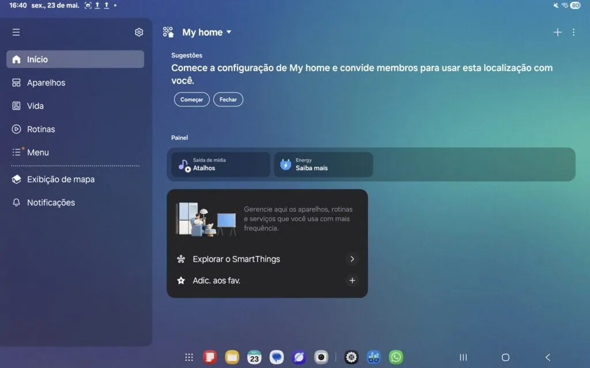The image size is (590, 368).
Task: Tap the plus icon to add a device
Action: tap(557, 32)
